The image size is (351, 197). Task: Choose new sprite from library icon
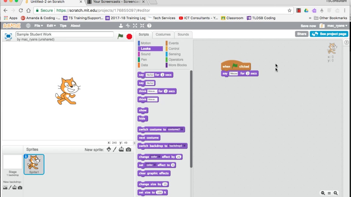[109, 149]
